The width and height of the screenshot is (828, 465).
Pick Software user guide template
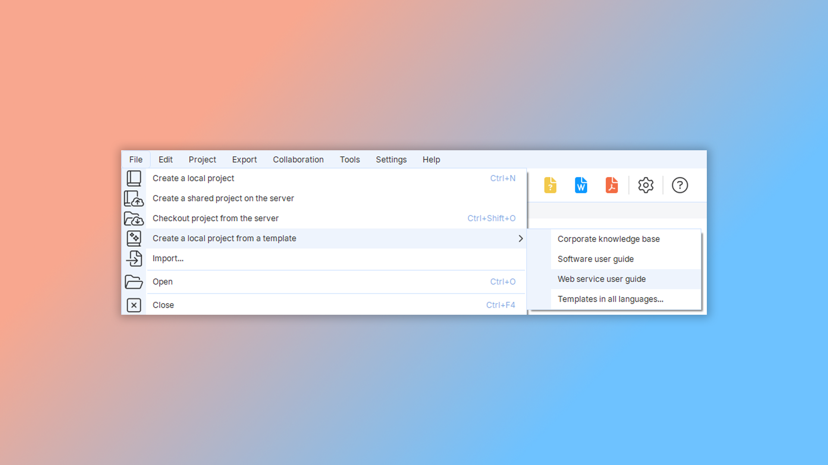(x=595, y=259)
